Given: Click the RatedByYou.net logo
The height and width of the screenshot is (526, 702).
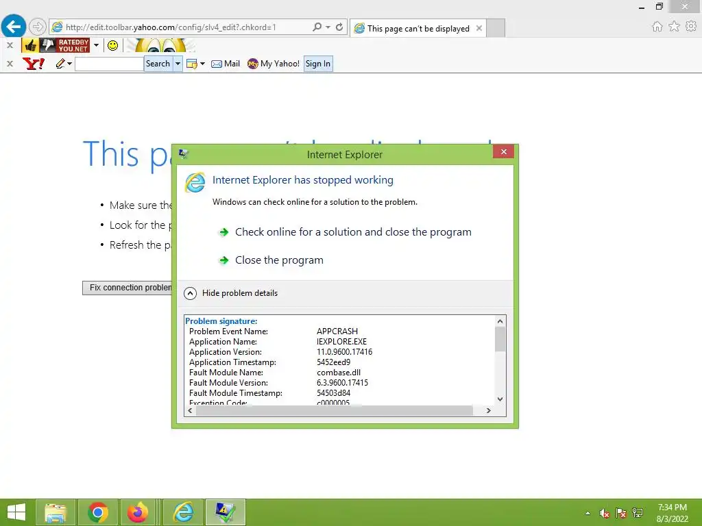Looking at the screenshot, I should click(x=73, y=45).
